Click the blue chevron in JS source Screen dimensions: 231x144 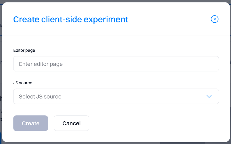click(x=209, y=96)
